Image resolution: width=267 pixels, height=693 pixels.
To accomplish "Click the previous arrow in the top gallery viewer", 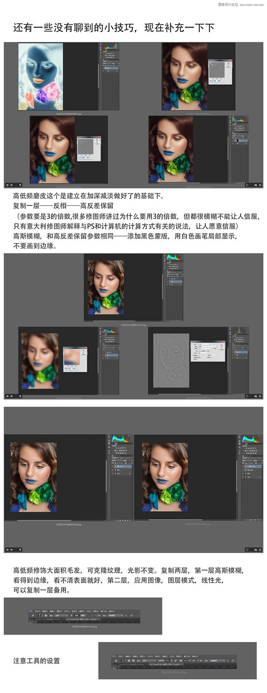I will pos(8,185).
